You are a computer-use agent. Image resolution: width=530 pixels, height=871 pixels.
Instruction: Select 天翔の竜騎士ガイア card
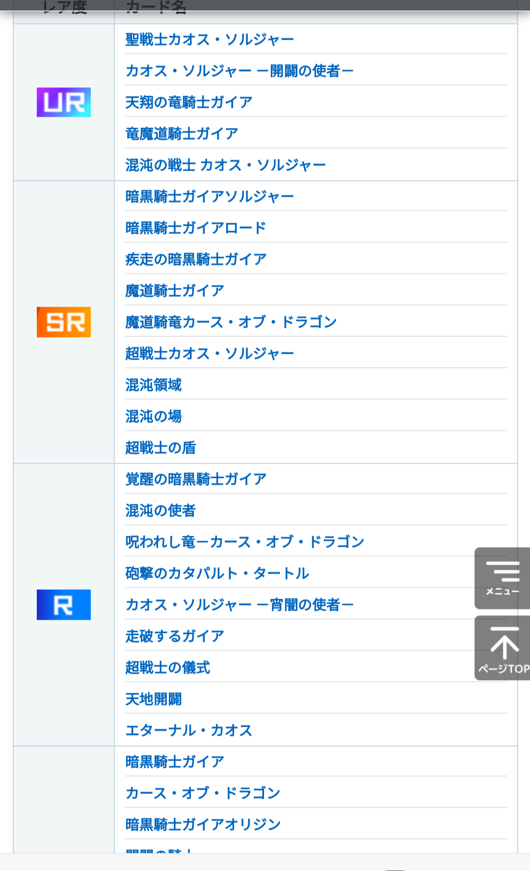189,102
